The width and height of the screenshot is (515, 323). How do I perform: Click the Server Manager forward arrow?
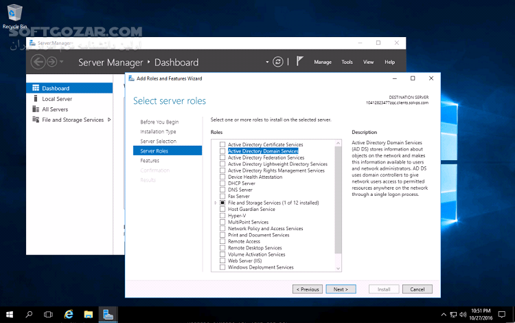(x=52, y=62)
